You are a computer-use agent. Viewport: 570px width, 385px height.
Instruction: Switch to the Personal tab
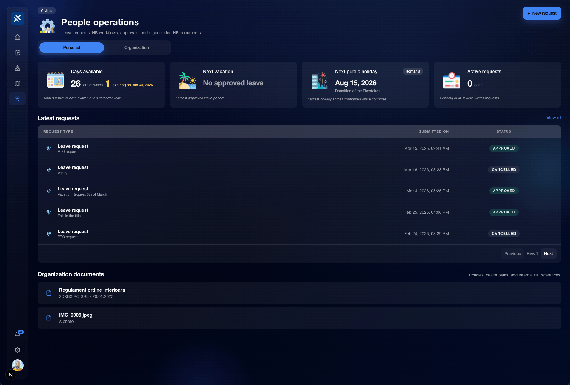click(x=72, y=48)
